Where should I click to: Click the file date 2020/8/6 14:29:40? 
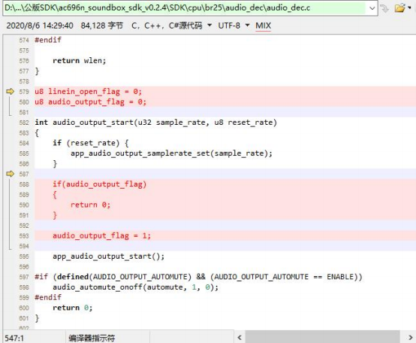coord(40,26)
